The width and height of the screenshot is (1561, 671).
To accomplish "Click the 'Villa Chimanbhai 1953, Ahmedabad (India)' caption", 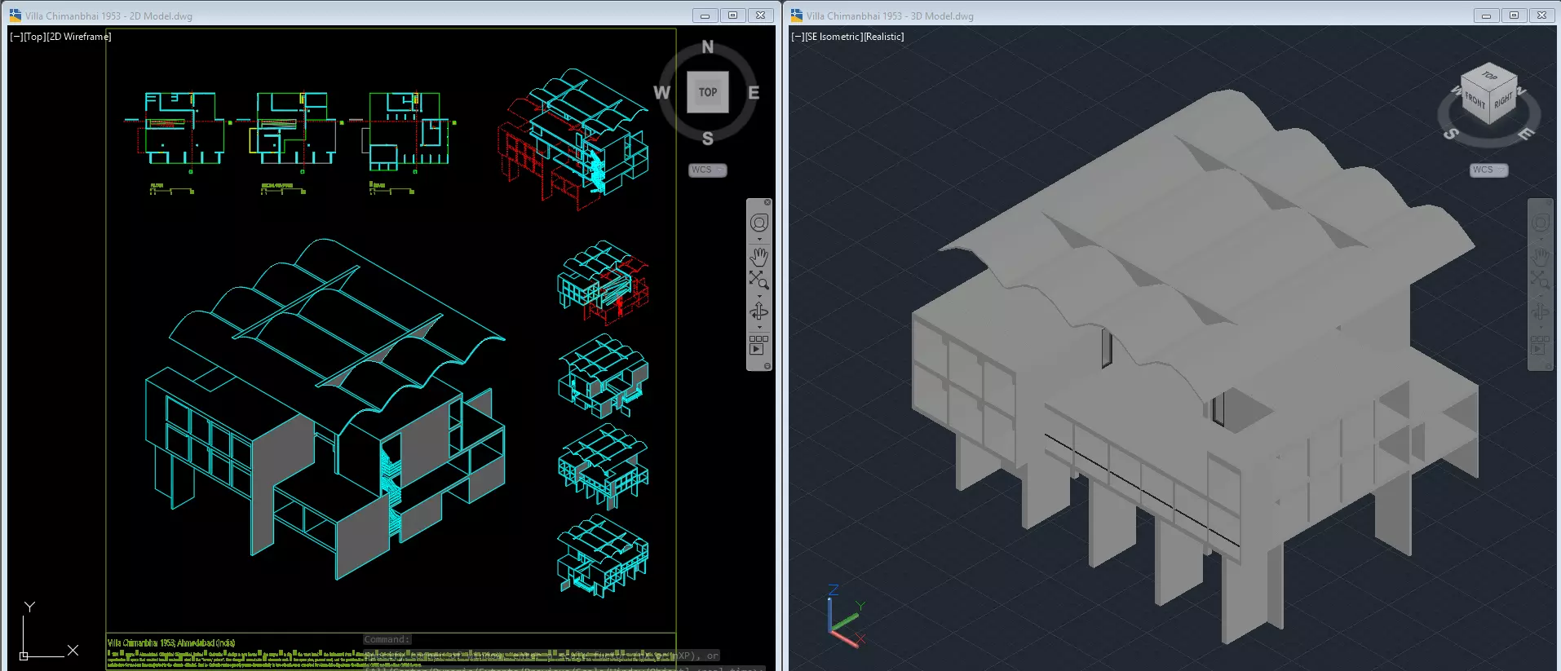I will pos(171,643).
